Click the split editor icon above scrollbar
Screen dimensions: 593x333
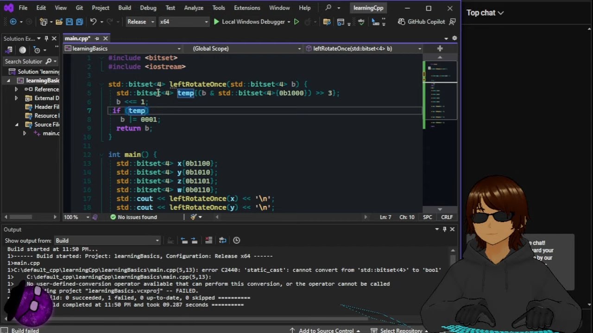point(440,49)
